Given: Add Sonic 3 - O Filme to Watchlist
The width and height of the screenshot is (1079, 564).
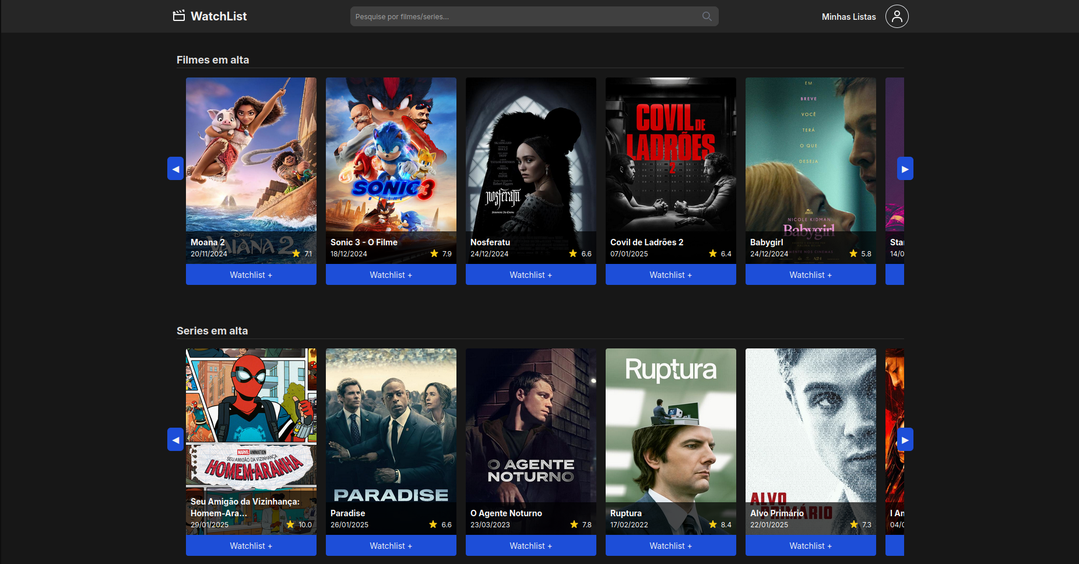Looking at the screenshot, I should pos(391,274).
